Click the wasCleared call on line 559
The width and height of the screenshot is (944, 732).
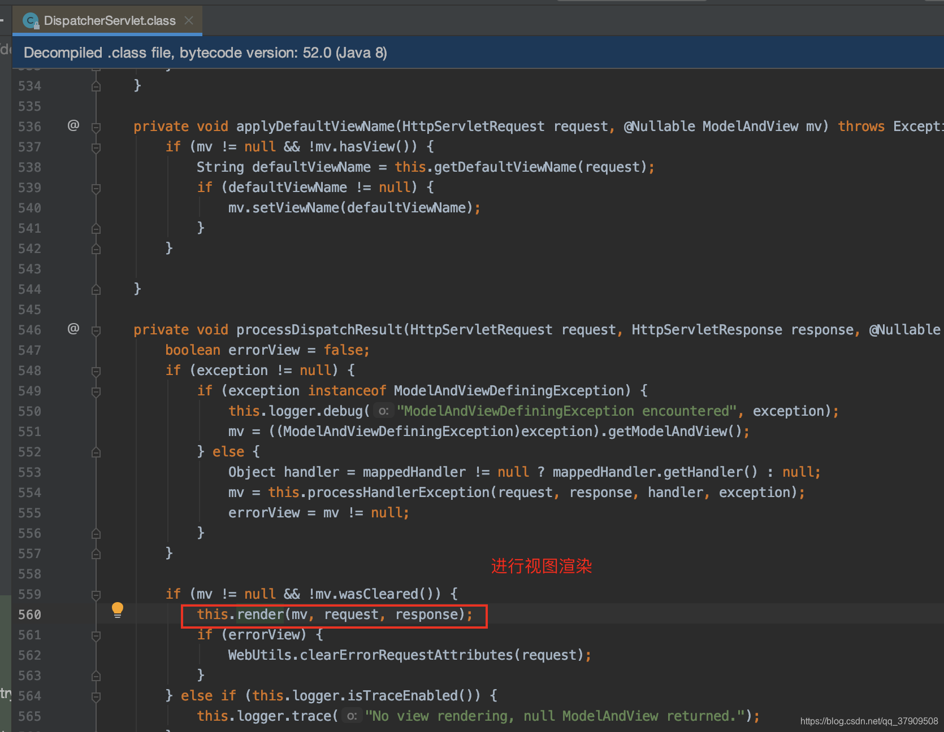(x=379, y=594)
